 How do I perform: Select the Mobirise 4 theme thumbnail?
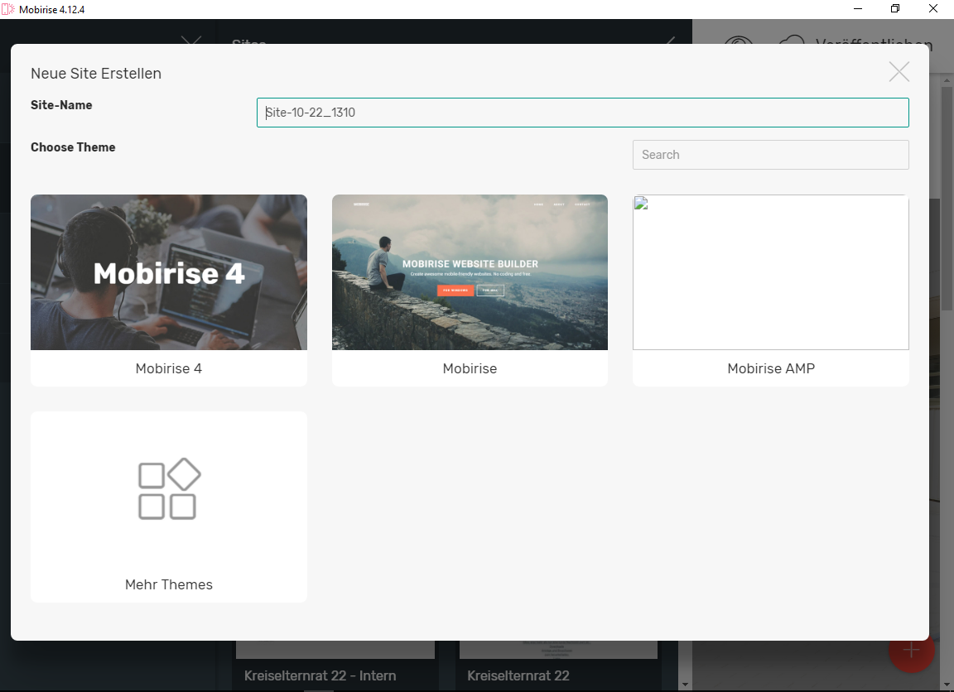pyautogui.click(x=169, y=272)
